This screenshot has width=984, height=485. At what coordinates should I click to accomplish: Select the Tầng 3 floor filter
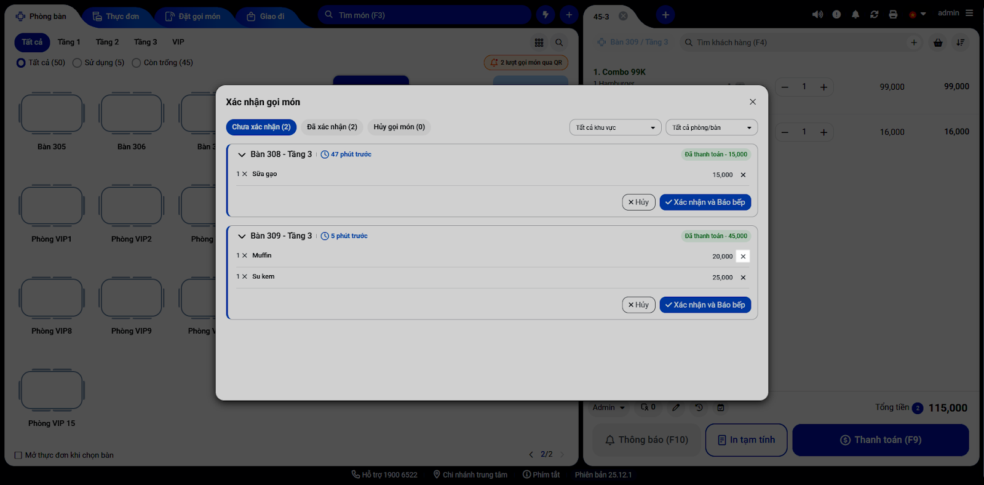click(x=145, y=42)
